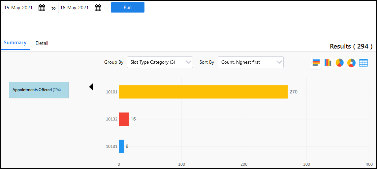Switch to the Detail tab
The height and width of the screenshot is (169, 377).
42,43
